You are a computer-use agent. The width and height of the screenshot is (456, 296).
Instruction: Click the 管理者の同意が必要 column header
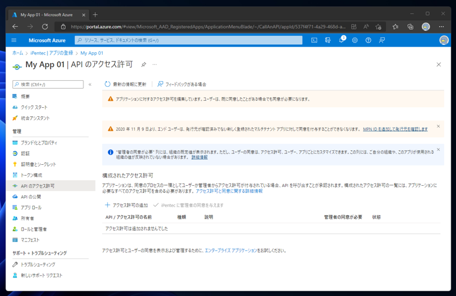click(x=343, y=217)
